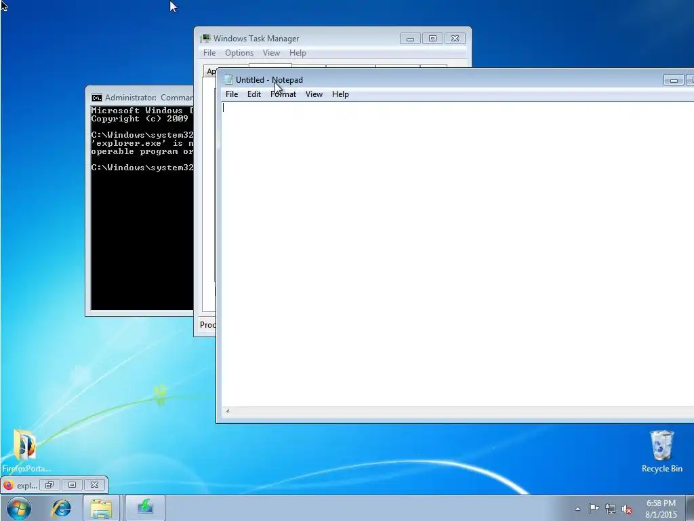Click the network tray icon
Image resolution: width=694 pixels, height=521 pixels.
611,509
